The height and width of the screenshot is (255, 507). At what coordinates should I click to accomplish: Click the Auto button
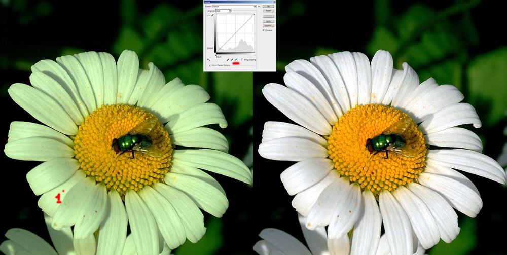point(268,21)
